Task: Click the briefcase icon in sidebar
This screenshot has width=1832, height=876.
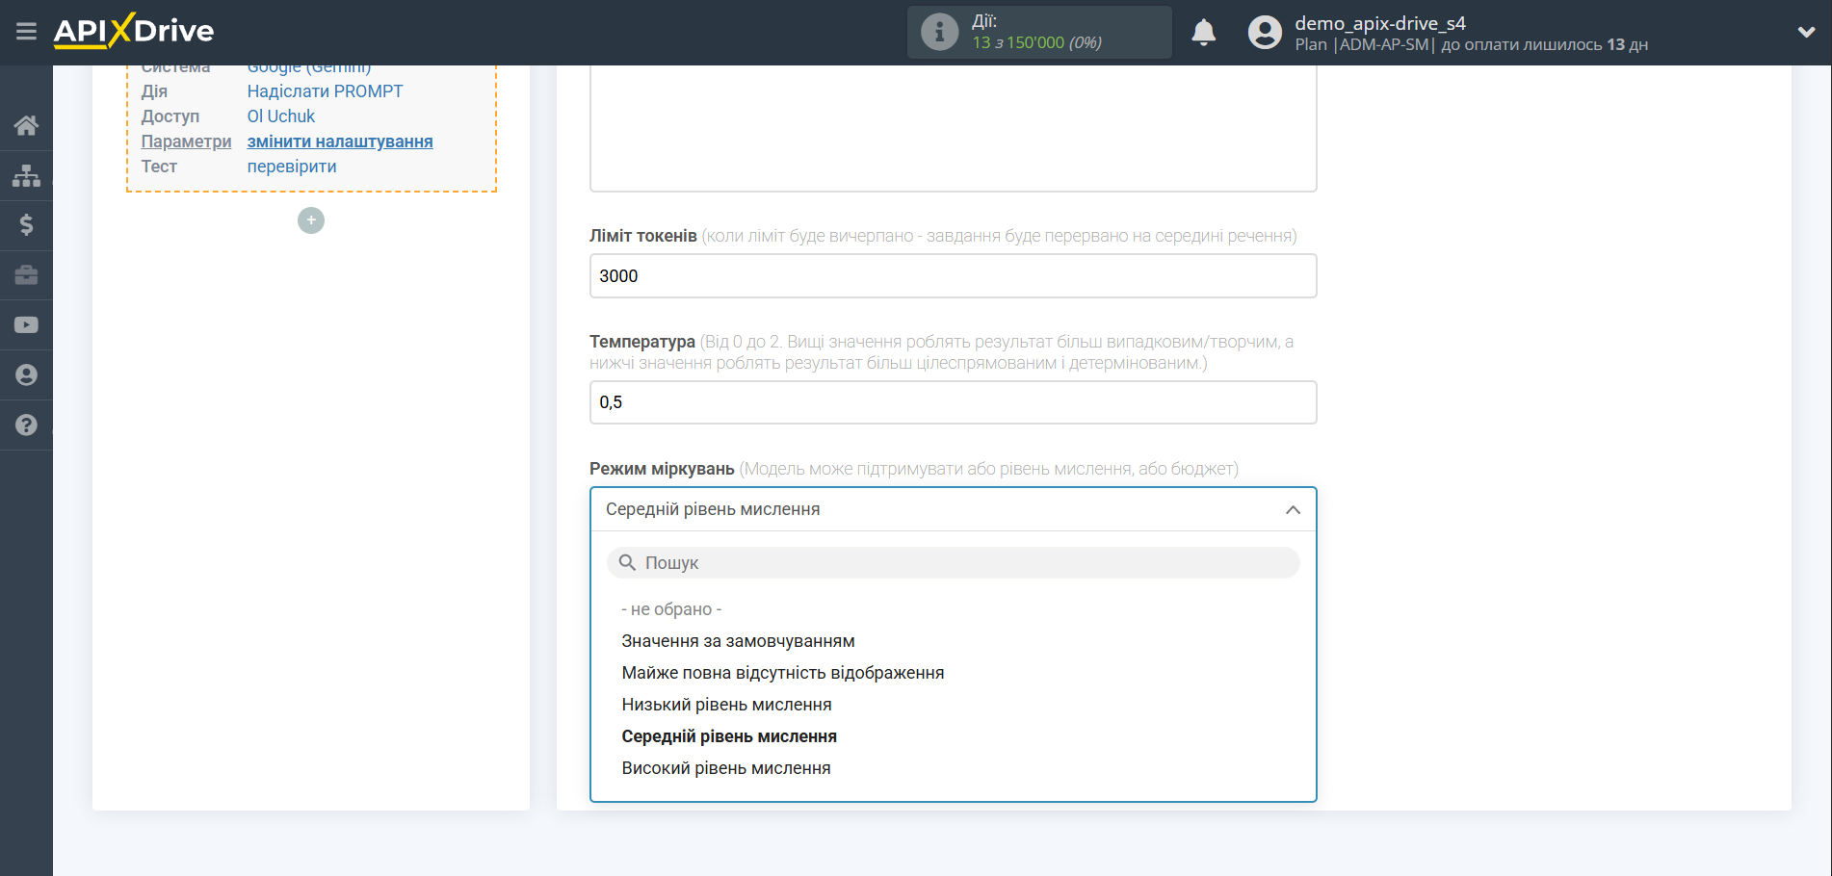Action: coord(26,275)
